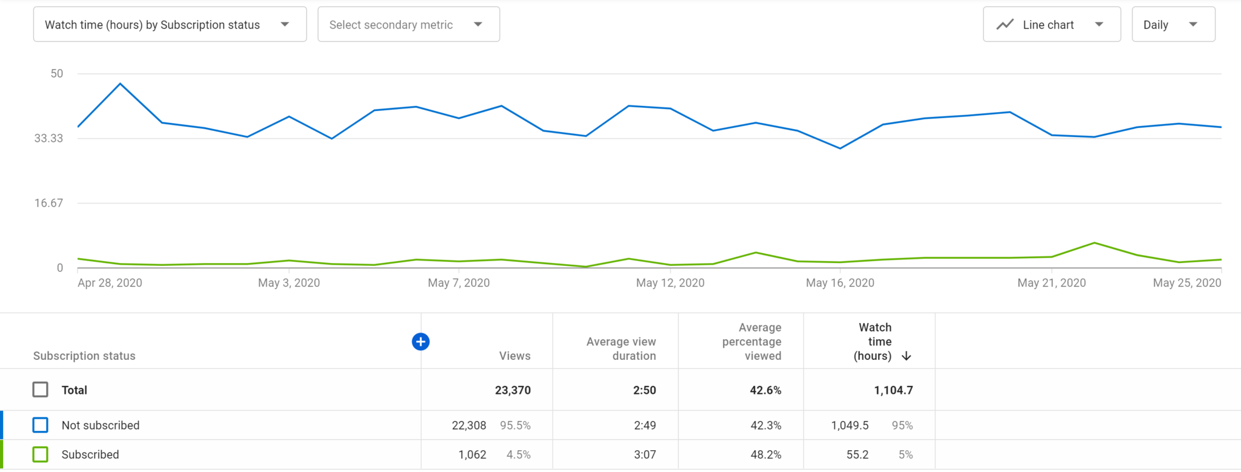
Task: Enable the Not subscribed checkbox
Action: coord(40,425)
